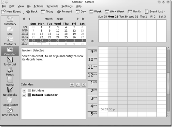172x127 pixels.
Task: Switch to Week view
Action: pyautogui.click(x=95, y=11)
